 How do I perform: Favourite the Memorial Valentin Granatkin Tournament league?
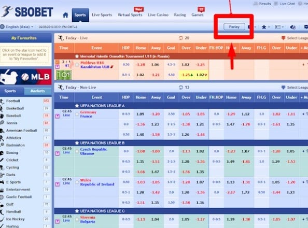[77, 56]
